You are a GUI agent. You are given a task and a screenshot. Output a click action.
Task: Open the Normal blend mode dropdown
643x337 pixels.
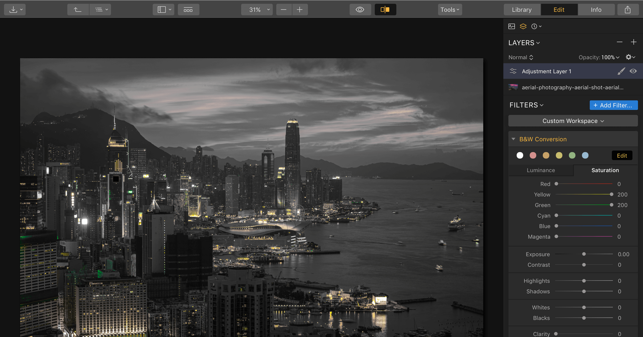(x=521, y=57)
